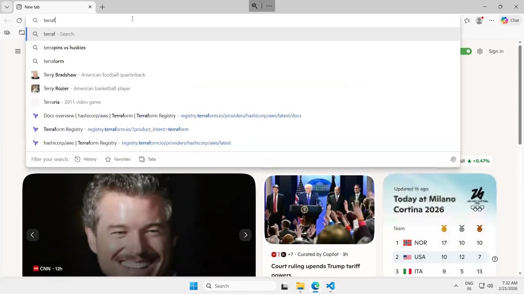This screenshot has width=524, height=294.
Task: Click the Milano Cortina 2026 Olympics logo
Action: (x=477, y=199)
